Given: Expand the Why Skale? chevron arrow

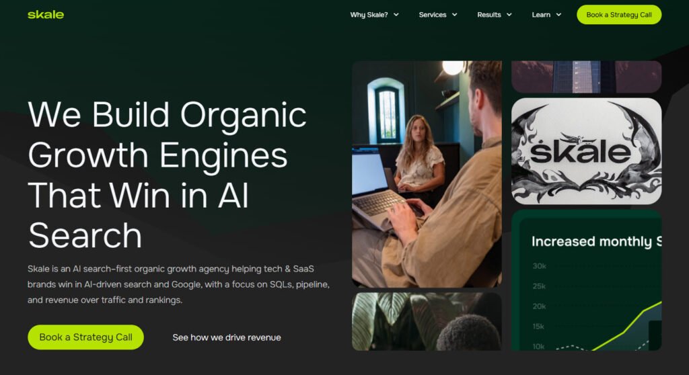Looking at the screenshot, I should coord(396,15).
